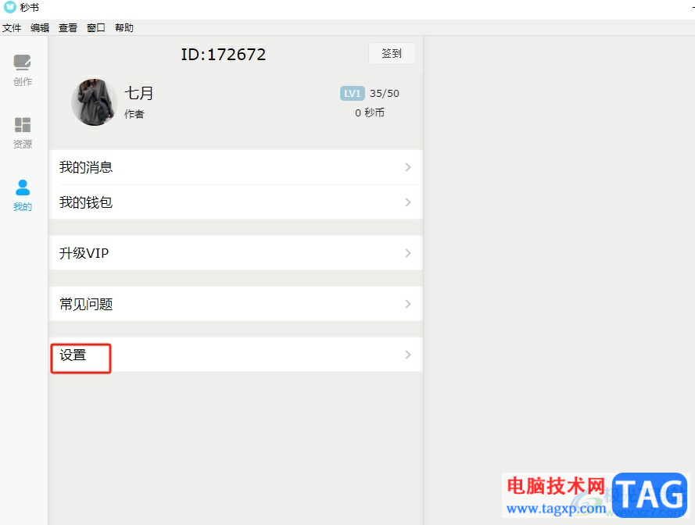Open the 编辑 menu
This screenshot has width=695, height=525.
click(x=39, y=28)
